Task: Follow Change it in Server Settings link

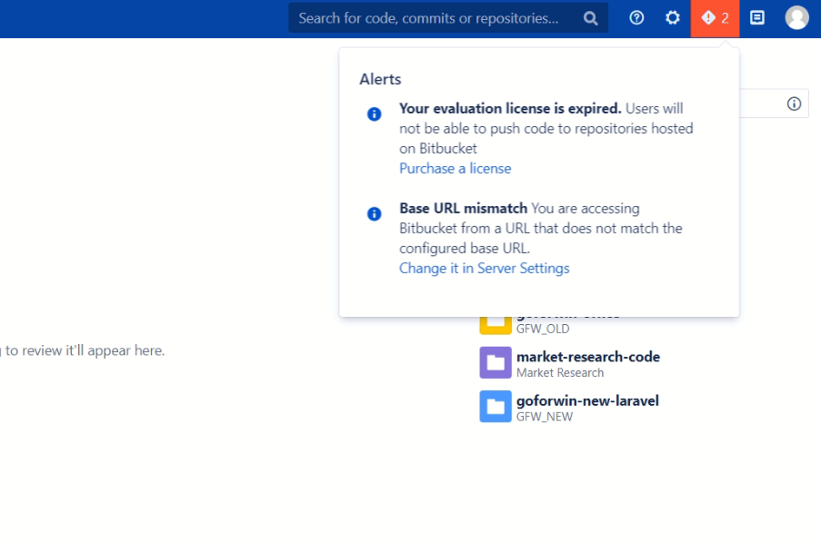Action: (485, 269)
